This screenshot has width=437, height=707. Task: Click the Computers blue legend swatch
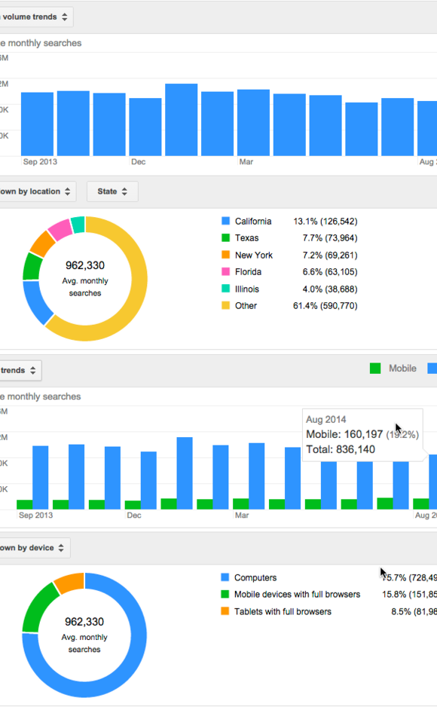(225, 577)
